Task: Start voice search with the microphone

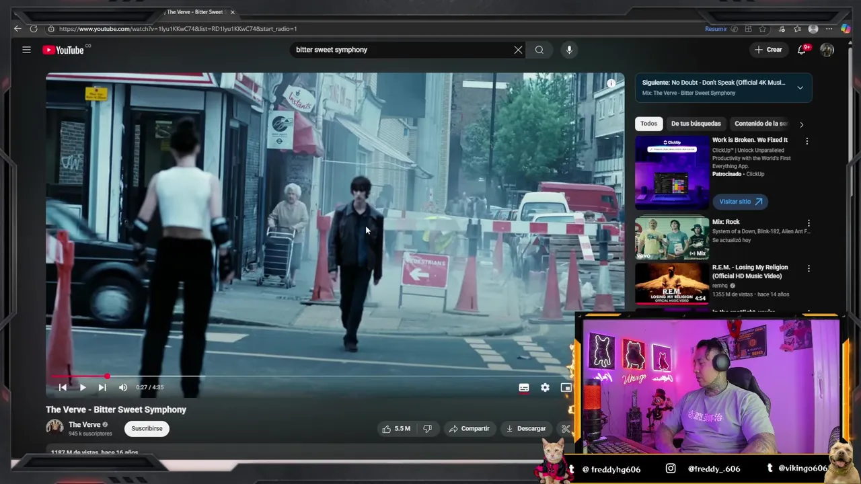Action: pyautogui.click(x=569, y=50)
